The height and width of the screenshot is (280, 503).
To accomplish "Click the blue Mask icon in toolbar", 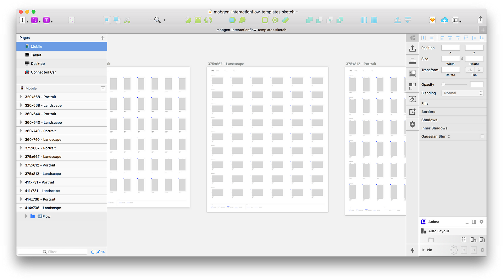I will click(x=232, y=20).
